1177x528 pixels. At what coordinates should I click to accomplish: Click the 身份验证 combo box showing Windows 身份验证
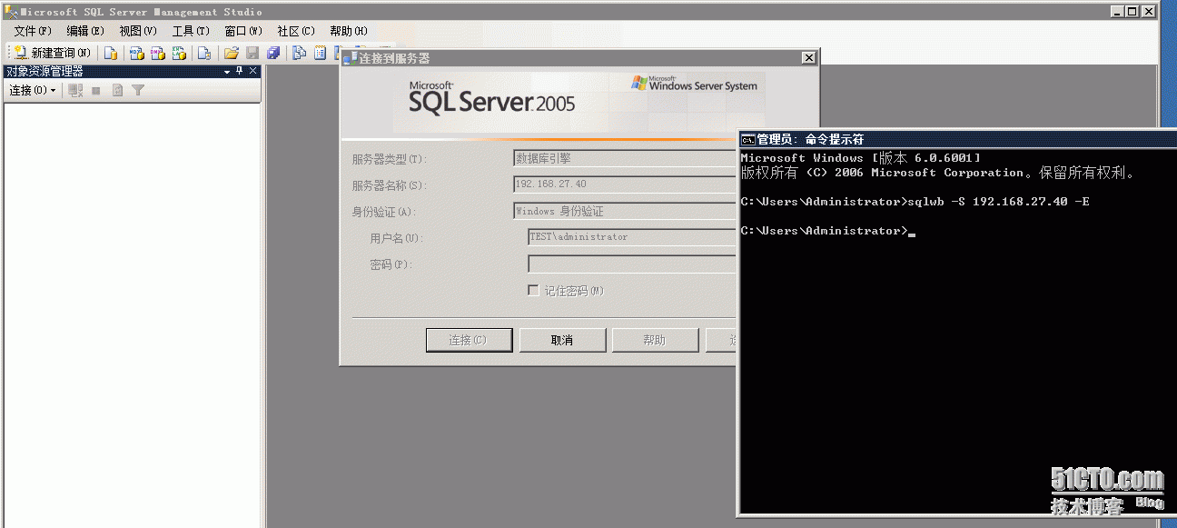(625, 211)
